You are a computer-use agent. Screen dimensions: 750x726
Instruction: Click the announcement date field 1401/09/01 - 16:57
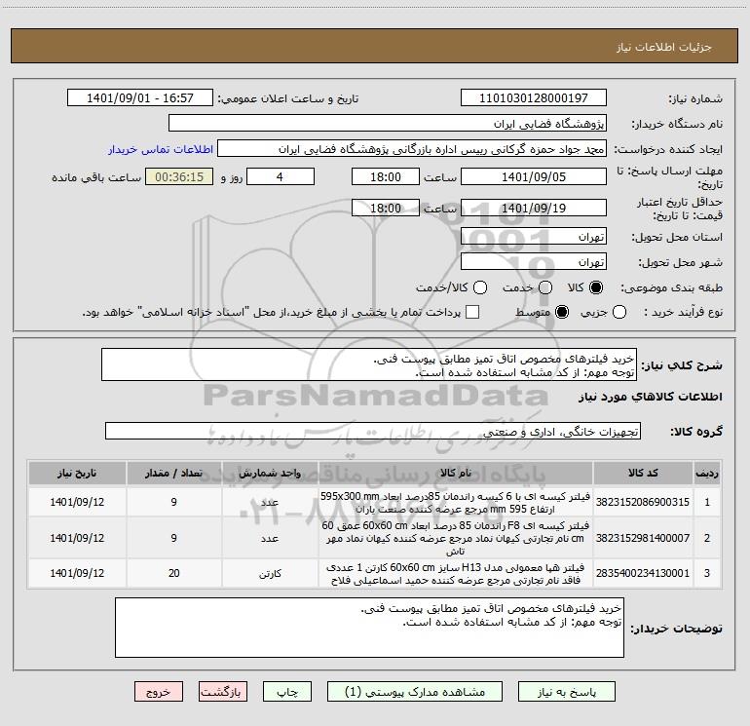coord(140,97)
